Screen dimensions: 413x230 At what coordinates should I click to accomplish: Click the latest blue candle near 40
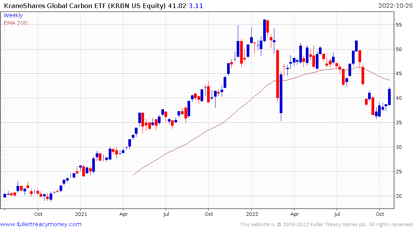click(389, 97)
